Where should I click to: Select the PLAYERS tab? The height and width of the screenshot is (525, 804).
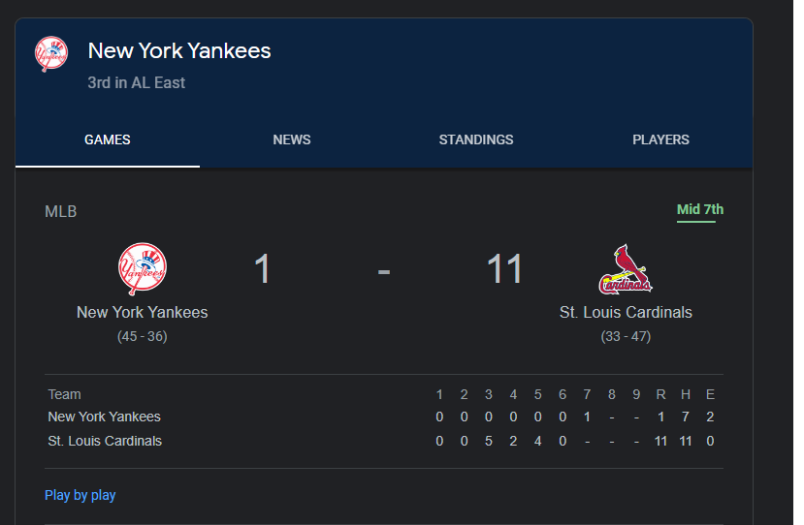(660, 139)
